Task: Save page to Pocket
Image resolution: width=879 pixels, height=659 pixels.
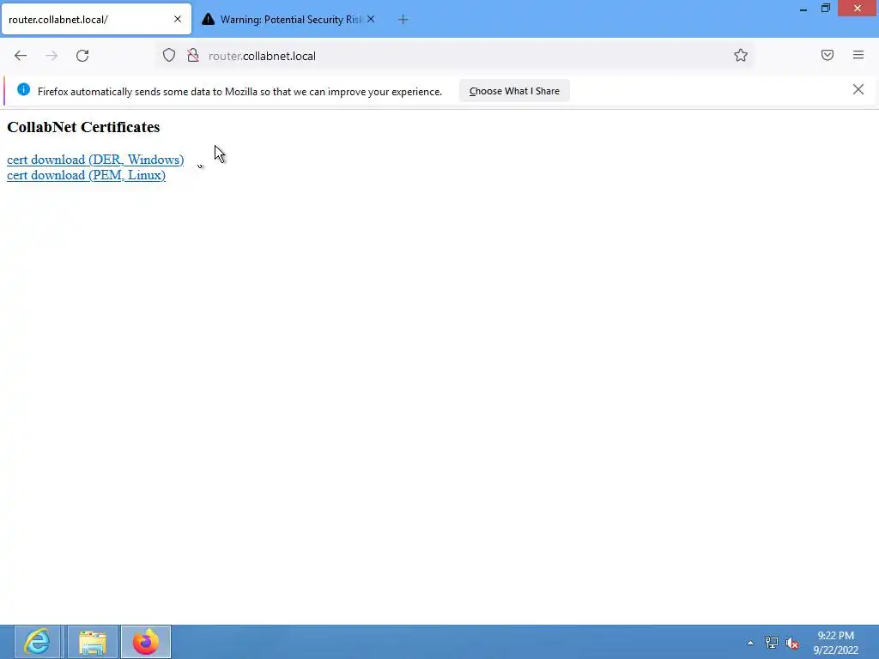Action: (827, 55)
